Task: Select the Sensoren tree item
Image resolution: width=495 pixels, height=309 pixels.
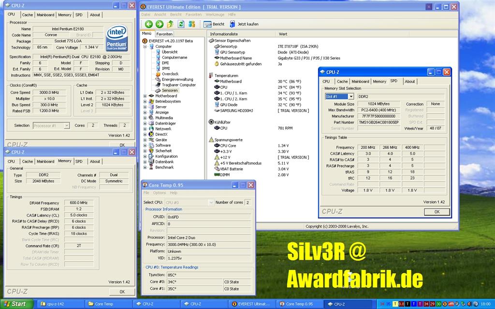Action: click(170, 90)
